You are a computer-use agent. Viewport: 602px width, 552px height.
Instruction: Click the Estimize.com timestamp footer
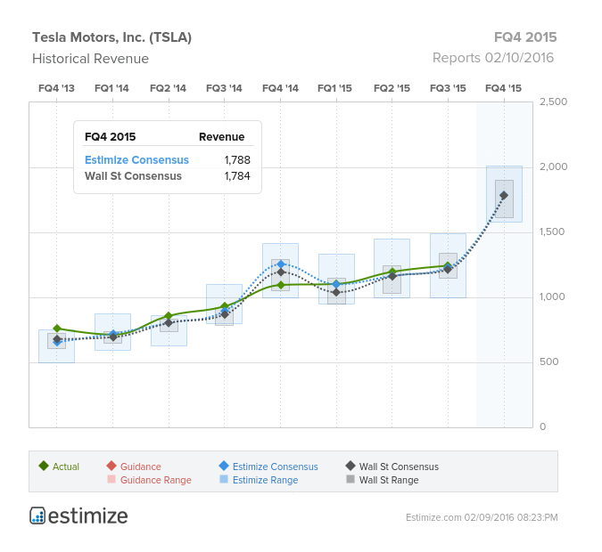click(482, 517)
